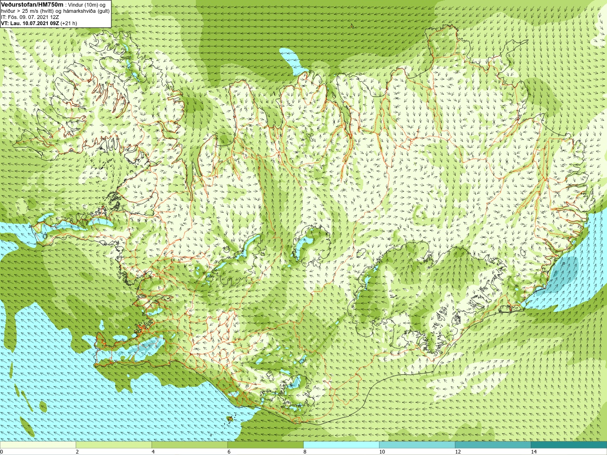The height and width of the screenshot is (455, 607).
Task: Click the 'IT: Fös. 09. 07. 2021 12Z' line
Action: click(x=30, y=17)
